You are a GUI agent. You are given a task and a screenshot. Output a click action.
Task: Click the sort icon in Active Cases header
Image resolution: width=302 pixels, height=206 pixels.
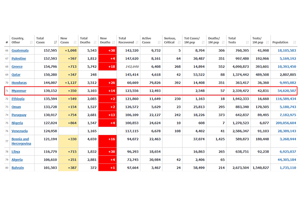coord(159,42)
